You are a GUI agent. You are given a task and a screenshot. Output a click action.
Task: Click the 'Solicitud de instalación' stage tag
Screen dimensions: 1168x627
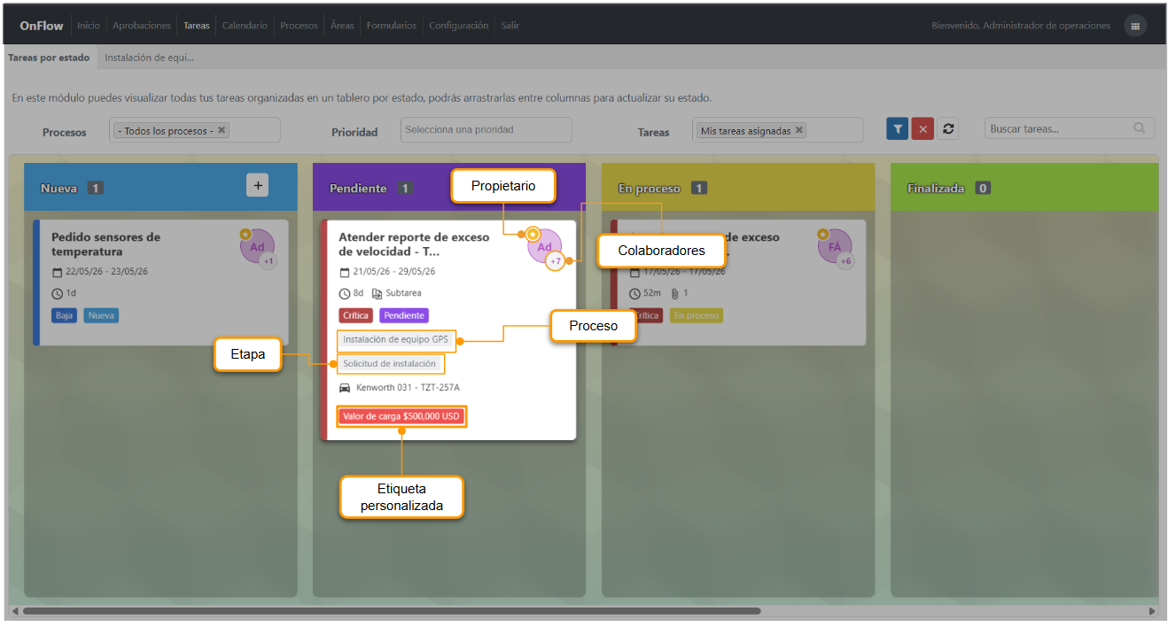390,364
